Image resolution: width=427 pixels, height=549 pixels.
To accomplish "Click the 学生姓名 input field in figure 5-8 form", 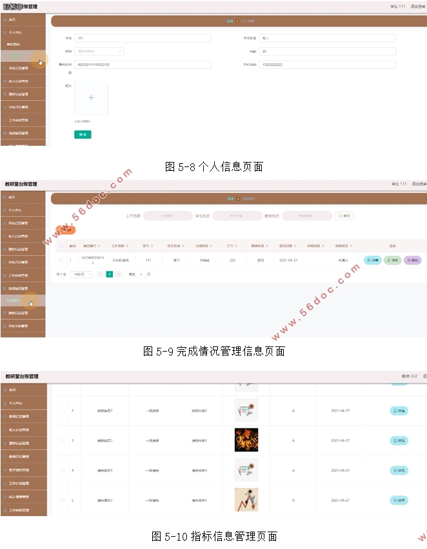I will coord(327,38).
